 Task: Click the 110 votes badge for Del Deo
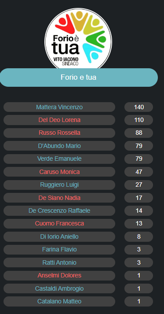coord(139,120)
